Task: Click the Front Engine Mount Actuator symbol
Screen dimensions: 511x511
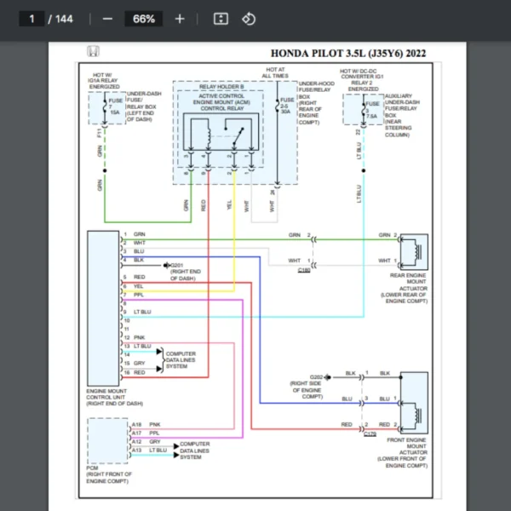Action: (x=413, y=403)
